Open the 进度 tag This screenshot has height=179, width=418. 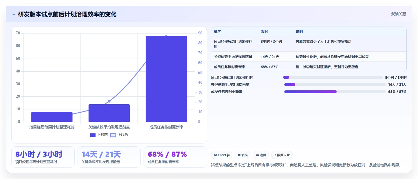click(x=261, y=155)
